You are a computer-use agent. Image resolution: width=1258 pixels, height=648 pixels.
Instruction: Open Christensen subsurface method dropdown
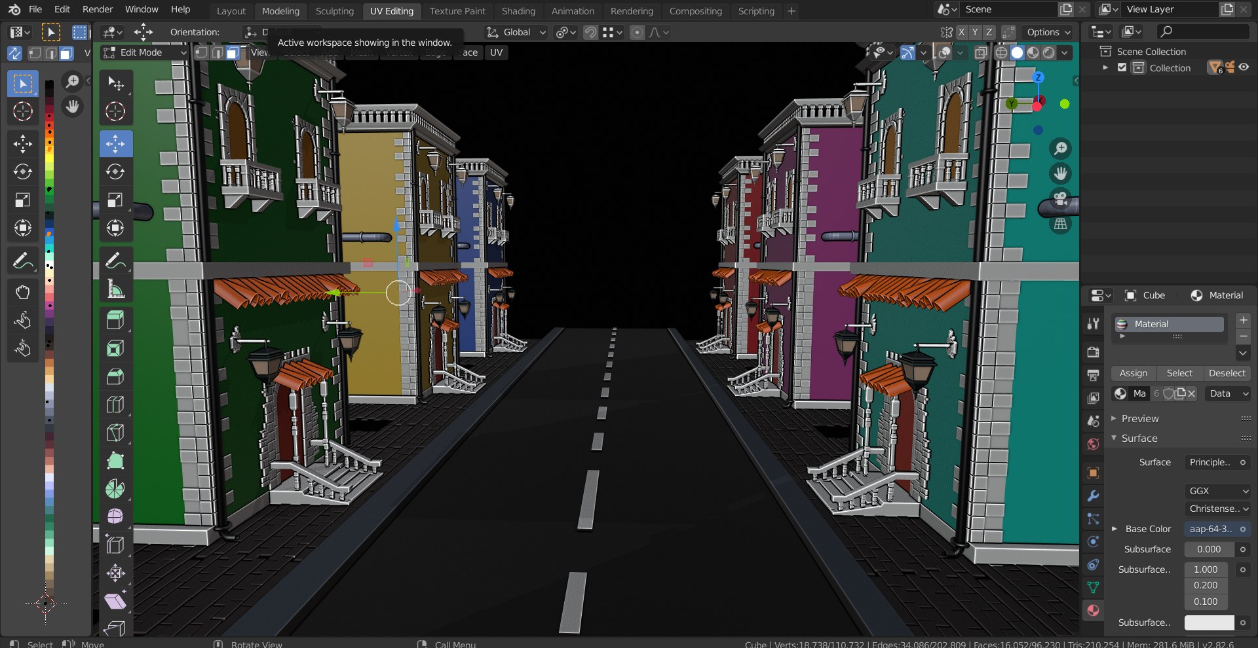click(1217, 509)
